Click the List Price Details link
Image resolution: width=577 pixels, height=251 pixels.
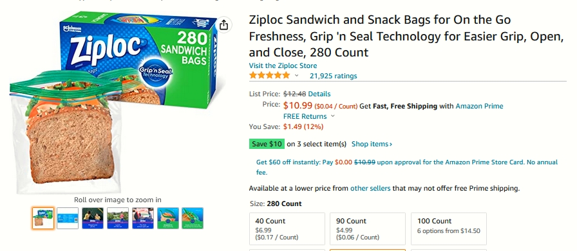319,94
